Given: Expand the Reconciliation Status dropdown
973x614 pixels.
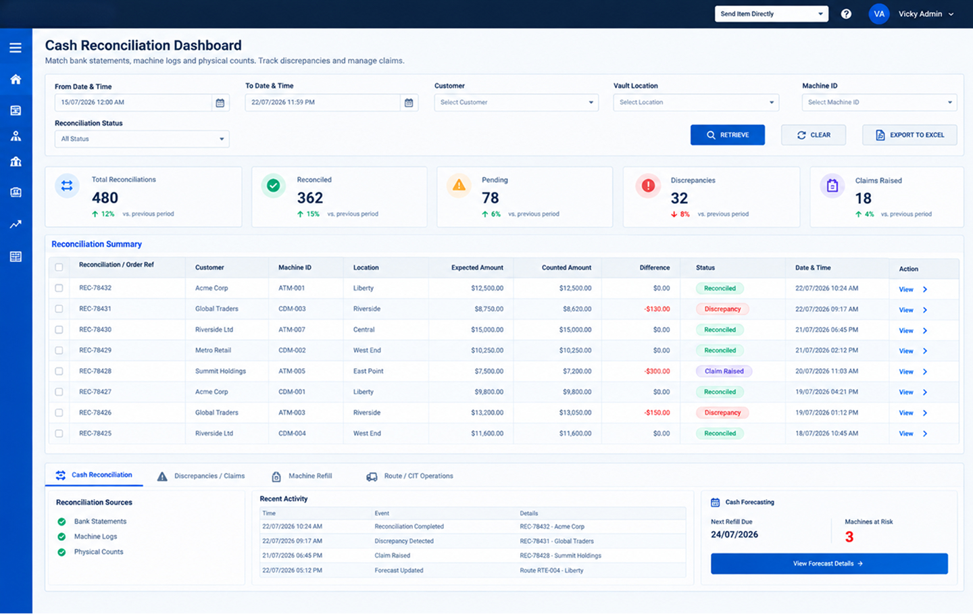Looking at the screenshot, I should pos(142,139).
